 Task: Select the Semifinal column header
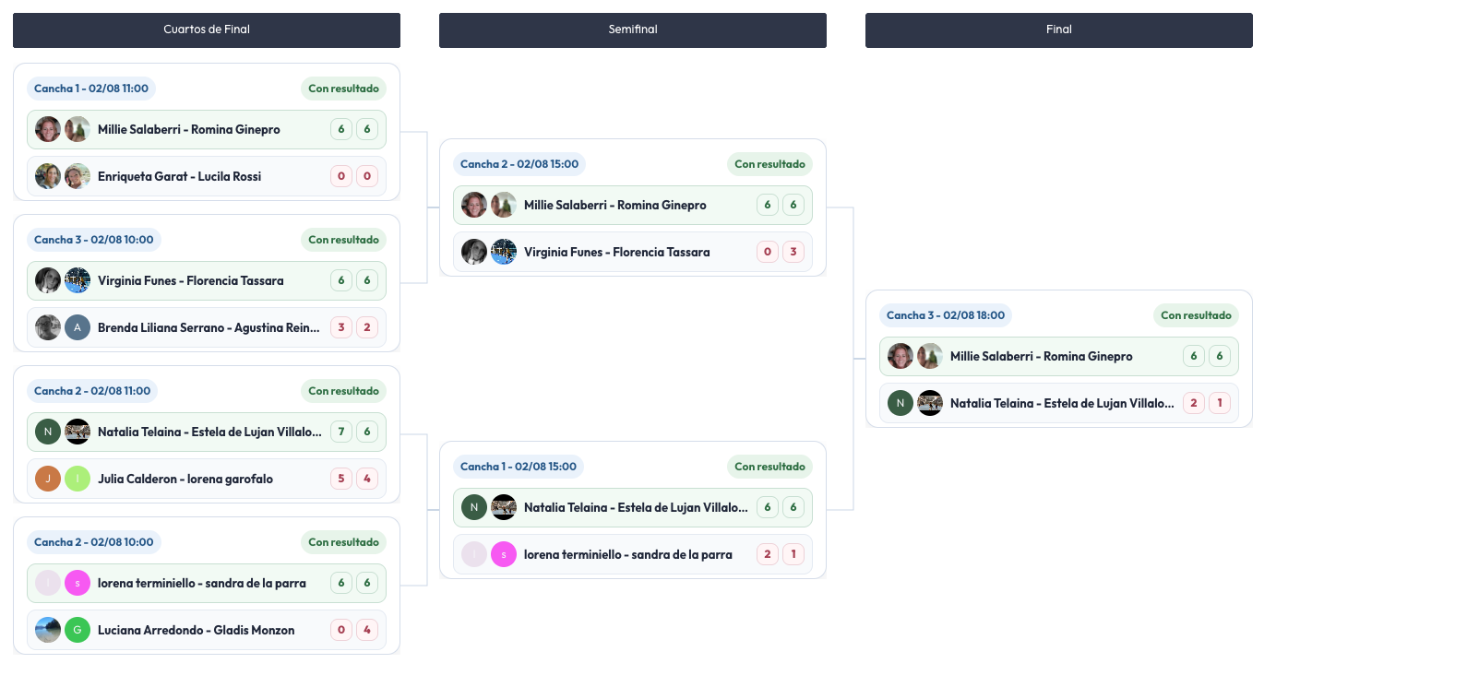coord(633,30)
